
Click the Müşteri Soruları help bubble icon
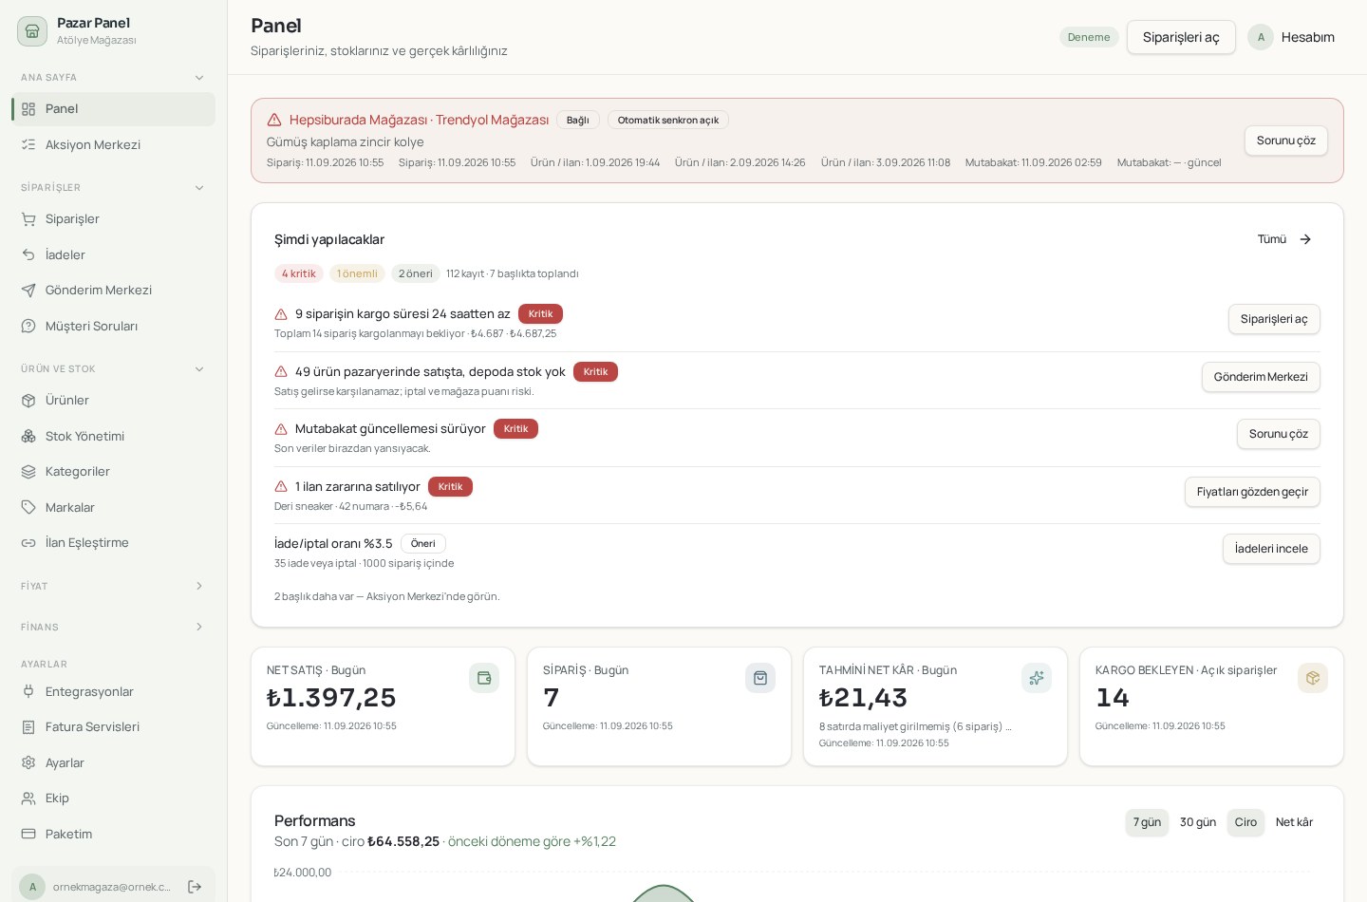click(28, 326)
